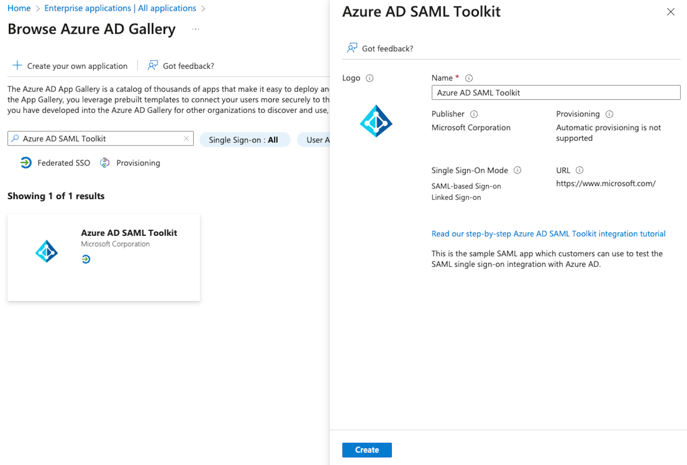Image resolution: width=687 pixels, height=465 pixels.
Task: Open the ellipsis menu beside gallery title
Action: point(195,29)
